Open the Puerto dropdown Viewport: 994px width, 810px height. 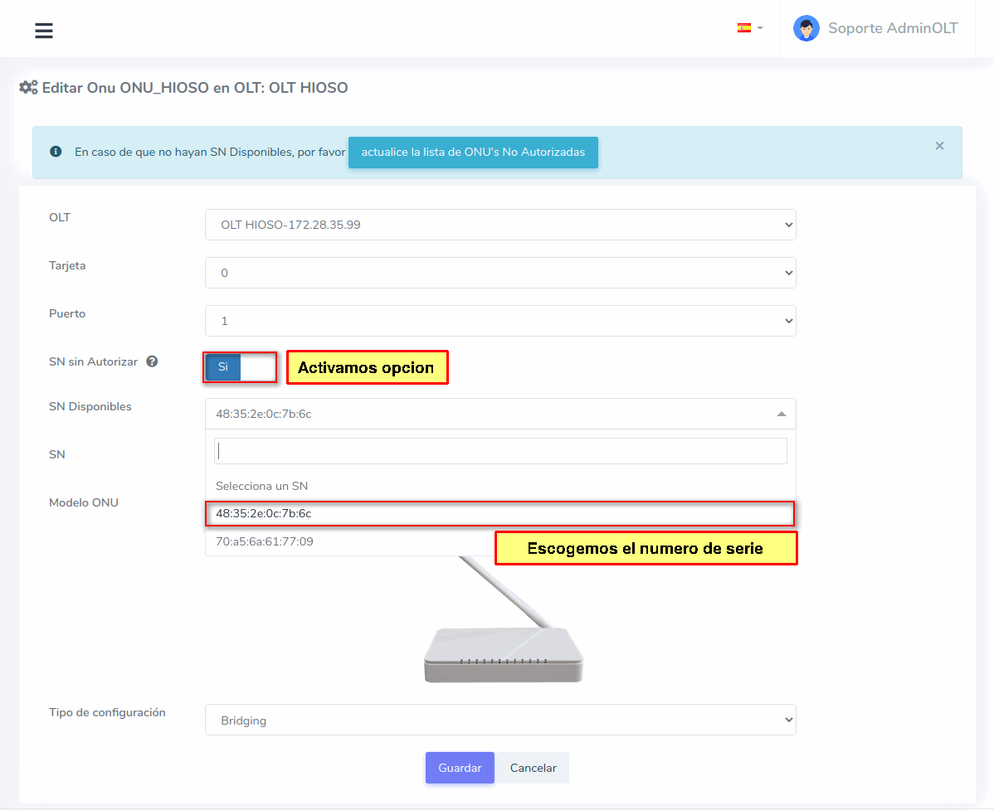499,321
